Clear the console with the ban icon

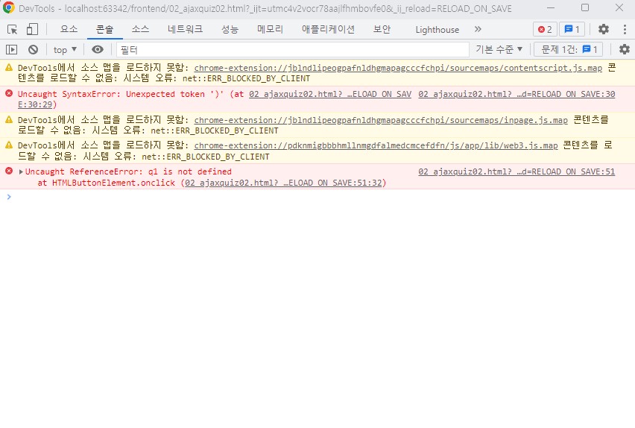coord(34,49)
